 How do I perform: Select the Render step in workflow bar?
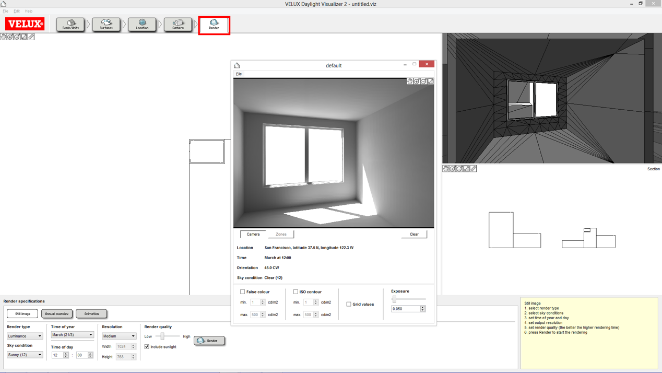tap(214, 24)
